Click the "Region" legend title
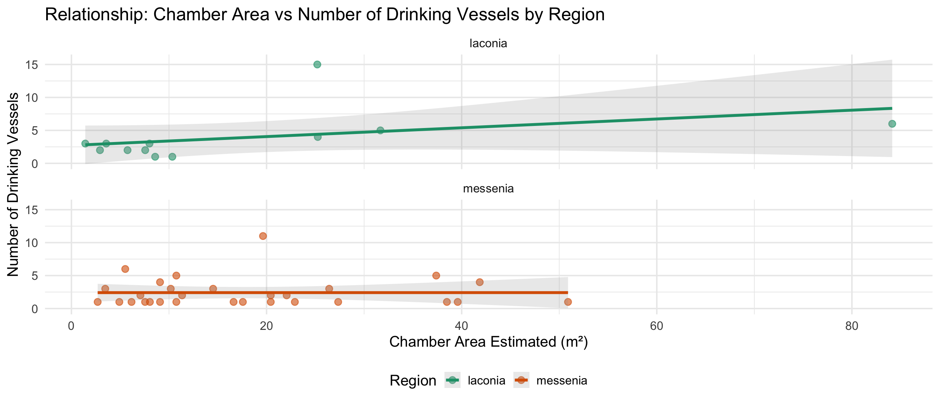Image resolution: width=940 pixels, height=403 pixels. point(412,380)
